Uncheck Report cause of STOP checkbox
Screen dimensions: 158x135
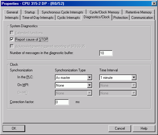(x=12, y=39)
